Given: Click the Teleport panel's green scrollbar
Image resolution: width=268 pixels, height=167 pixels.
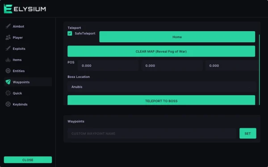Looking at the screenshot, I should point(259,70).
